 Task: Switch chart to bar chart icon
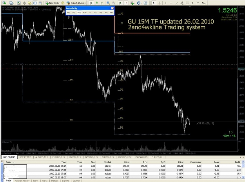pyautogui.click(x=91, y=3)
